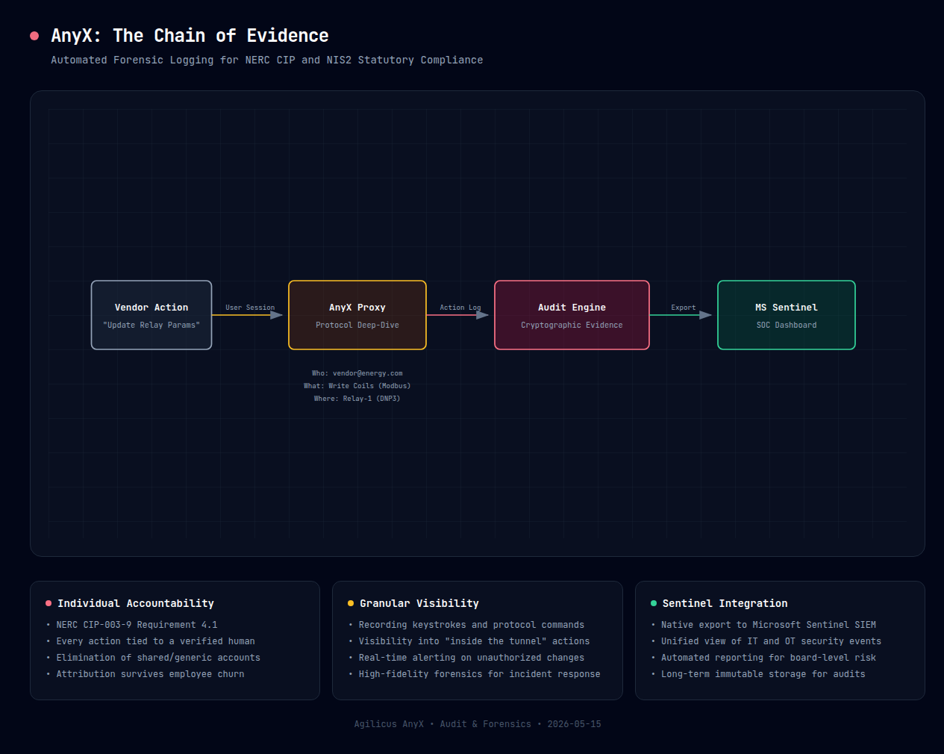This screenshot has width=944, height=754.
Task: Click "Attribution survives employee churn" bullet
Action: pyautogui.click(x=151, y=674)
